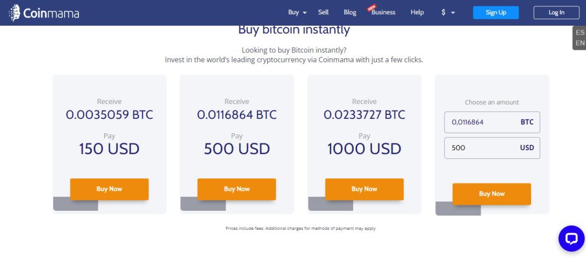Buy Now for the 500 USD package
Screen dimensions: 586x259
pyautogui.click(x=236, y=189)
